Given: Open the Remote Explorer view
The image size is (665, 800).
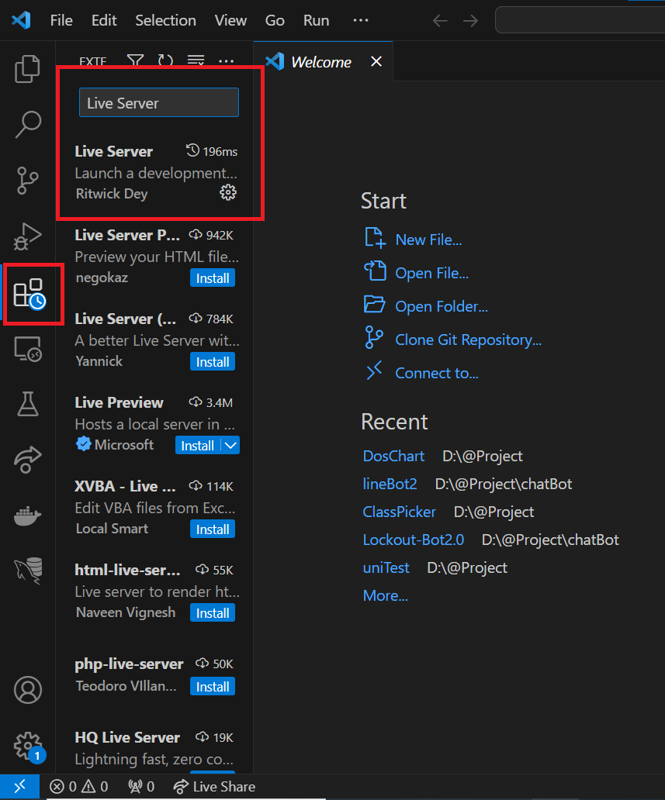Looking at the screenshot, I should (28, 349).
